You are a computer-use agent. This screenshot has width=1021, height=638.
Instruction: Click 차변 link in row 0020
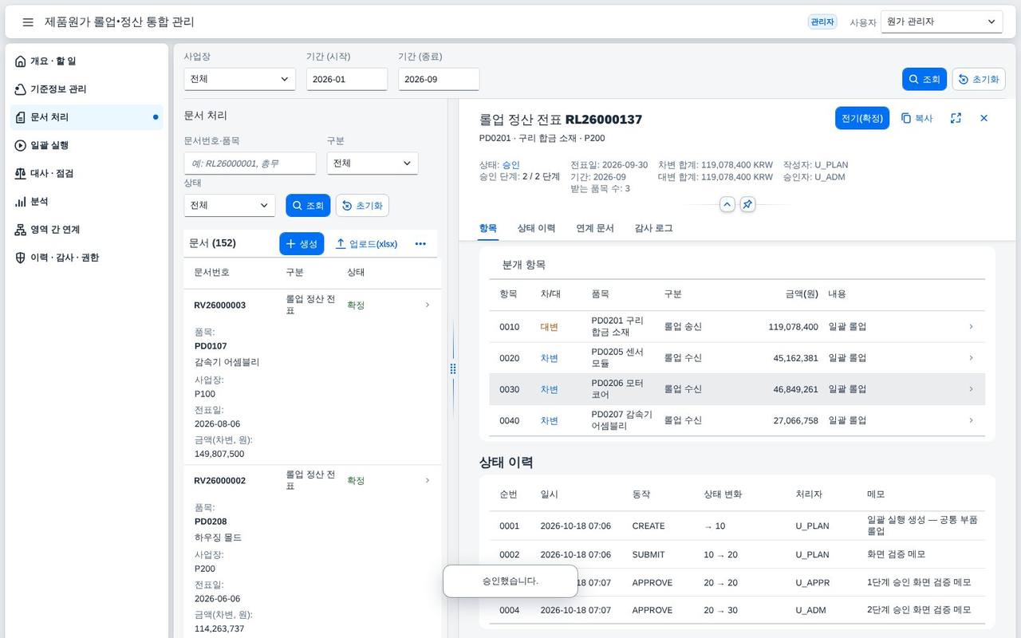coord(550,358)
